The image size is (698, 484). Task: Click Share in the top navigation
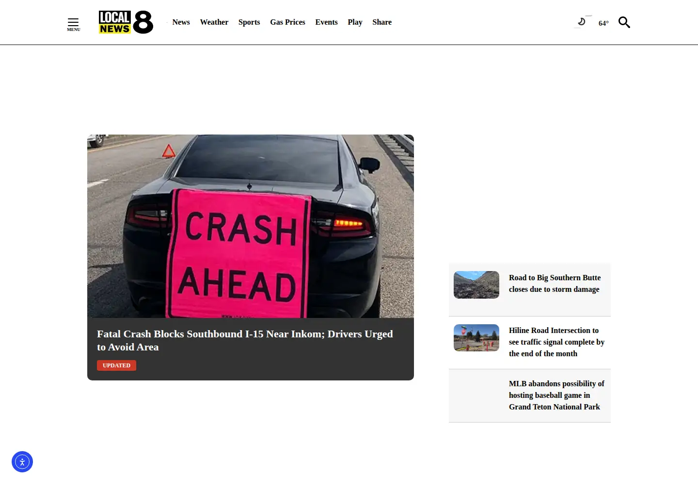[x=382, y=22]
